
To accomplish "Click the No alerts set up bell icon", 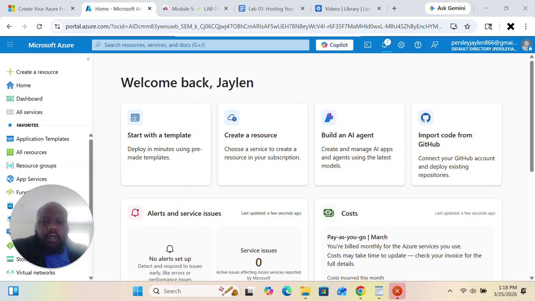I will (x=170, y=249).
